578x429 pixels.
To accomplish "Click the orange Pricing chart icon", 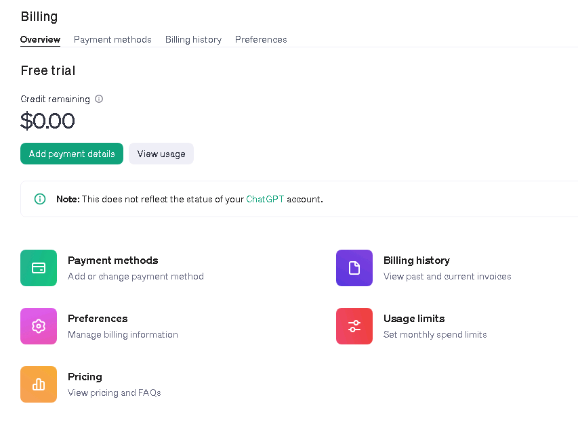I will coord(39,384).
